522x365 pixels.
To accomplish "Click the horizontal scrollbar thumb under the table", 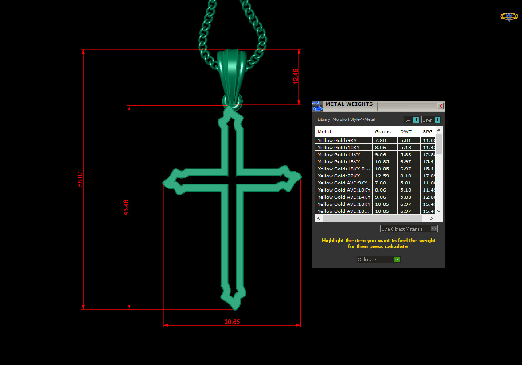I will [372, 219].
